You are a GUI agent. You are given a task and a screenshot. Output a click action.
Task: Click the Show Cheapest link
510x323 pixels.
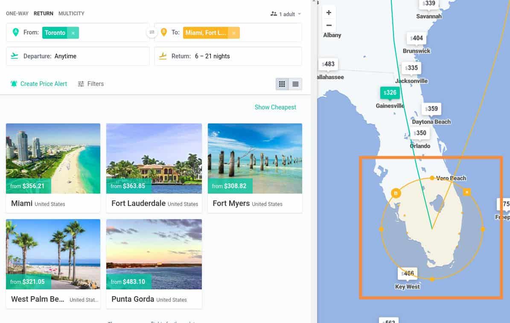point(275,107)
